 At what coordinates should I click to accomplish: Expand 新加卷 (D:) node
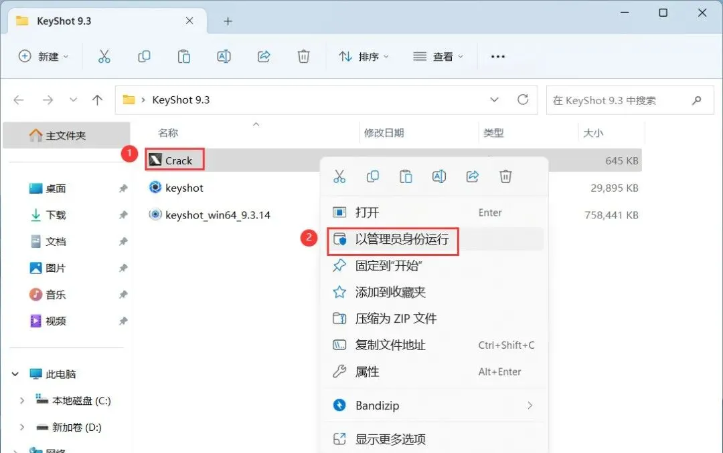click(x=21, y=427)
